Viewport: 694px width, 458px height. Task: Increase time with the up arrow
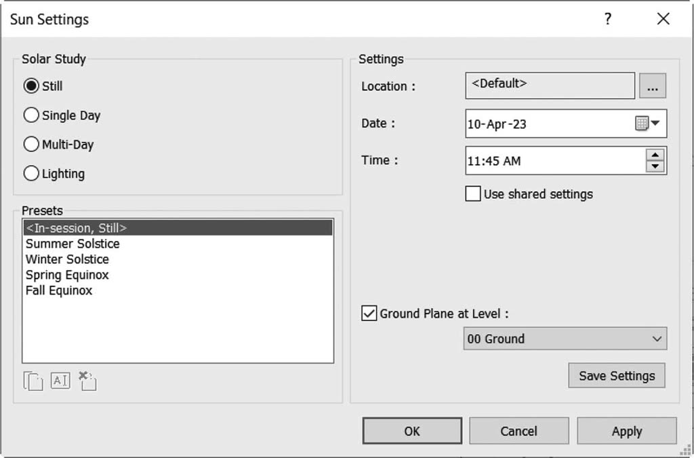click(655, 155)
